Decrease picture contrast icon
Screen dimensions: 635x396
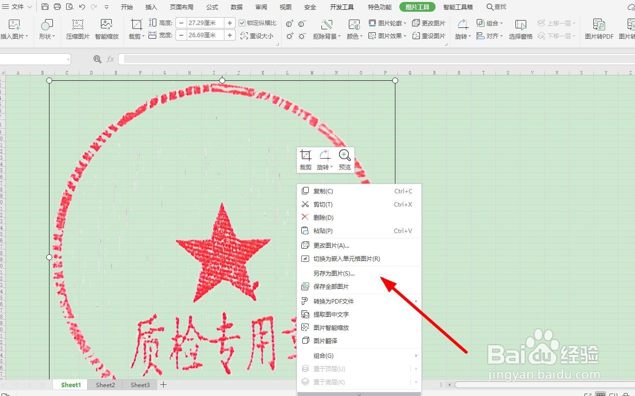[x=302, y=23]
